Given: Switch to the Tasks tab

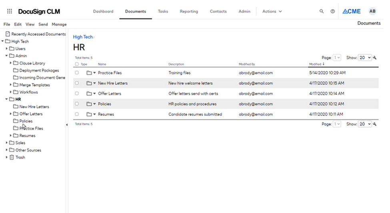Looking at the screenshot, I should 163,12.
